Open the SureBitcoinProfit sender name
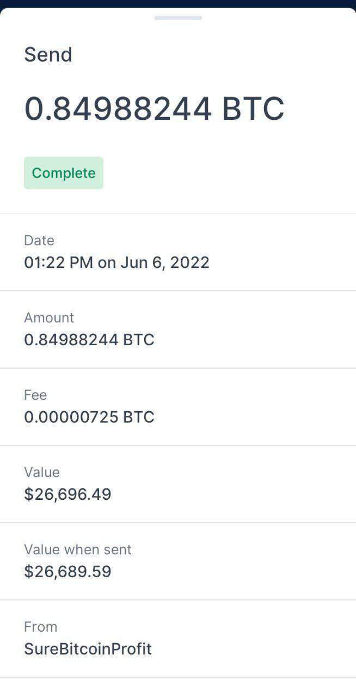Viewport: 356px width, 697px height. coord(88,649)
